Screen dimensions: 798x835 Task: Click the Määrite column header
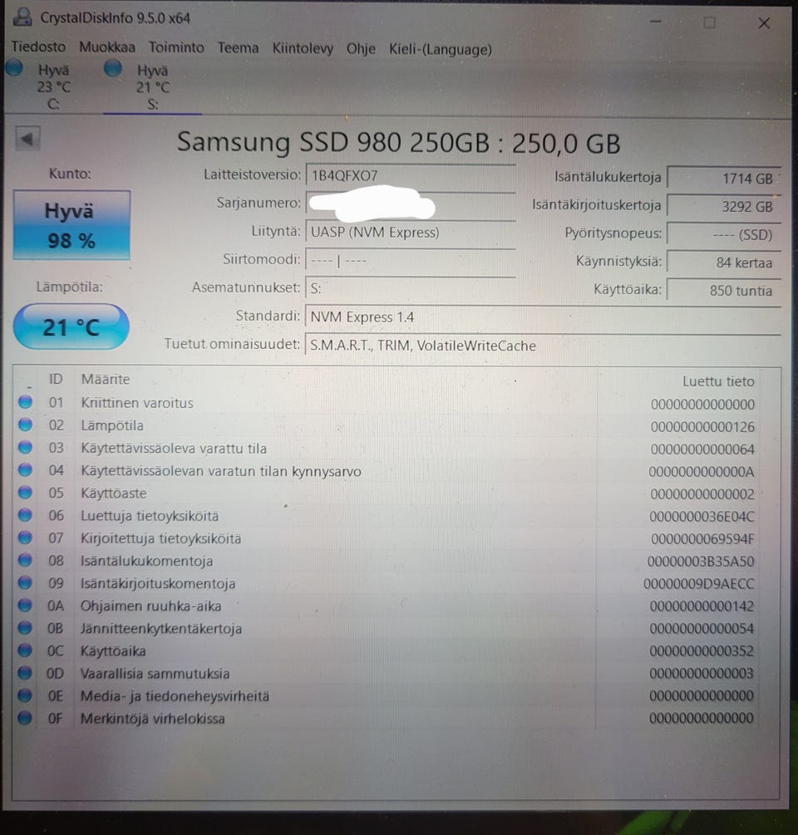tap(106, 379)
